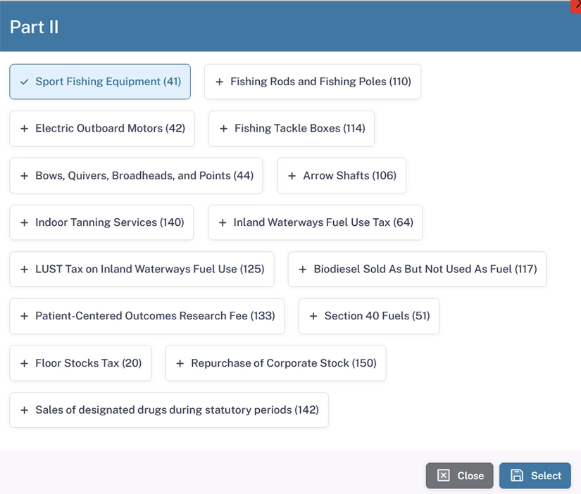Choose Arrow Shafts (106) option
The width and height of the screenshot is (581, 494).
click(342, 175)
